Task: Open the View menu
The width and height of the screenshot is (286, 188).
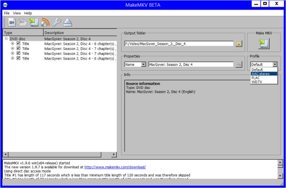Action: [x=17, y=13]
